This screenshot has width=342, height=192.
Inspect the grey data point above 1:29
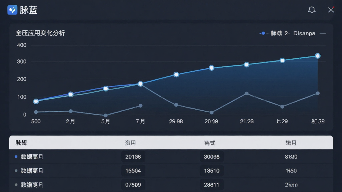(282, 107)
